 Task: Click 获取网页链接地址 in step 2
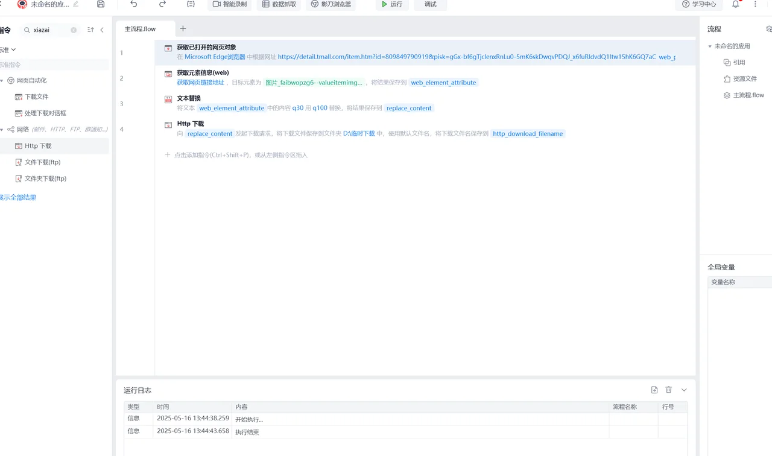(200, 83)
